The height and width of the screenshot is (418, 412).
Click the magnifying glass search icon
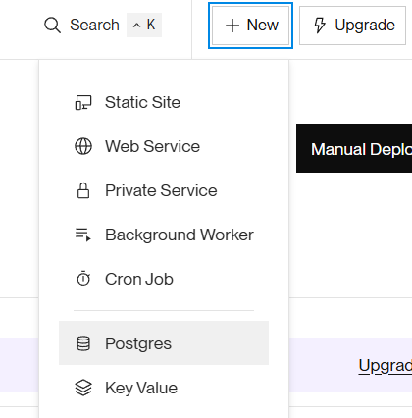click(x=52, y=26)
